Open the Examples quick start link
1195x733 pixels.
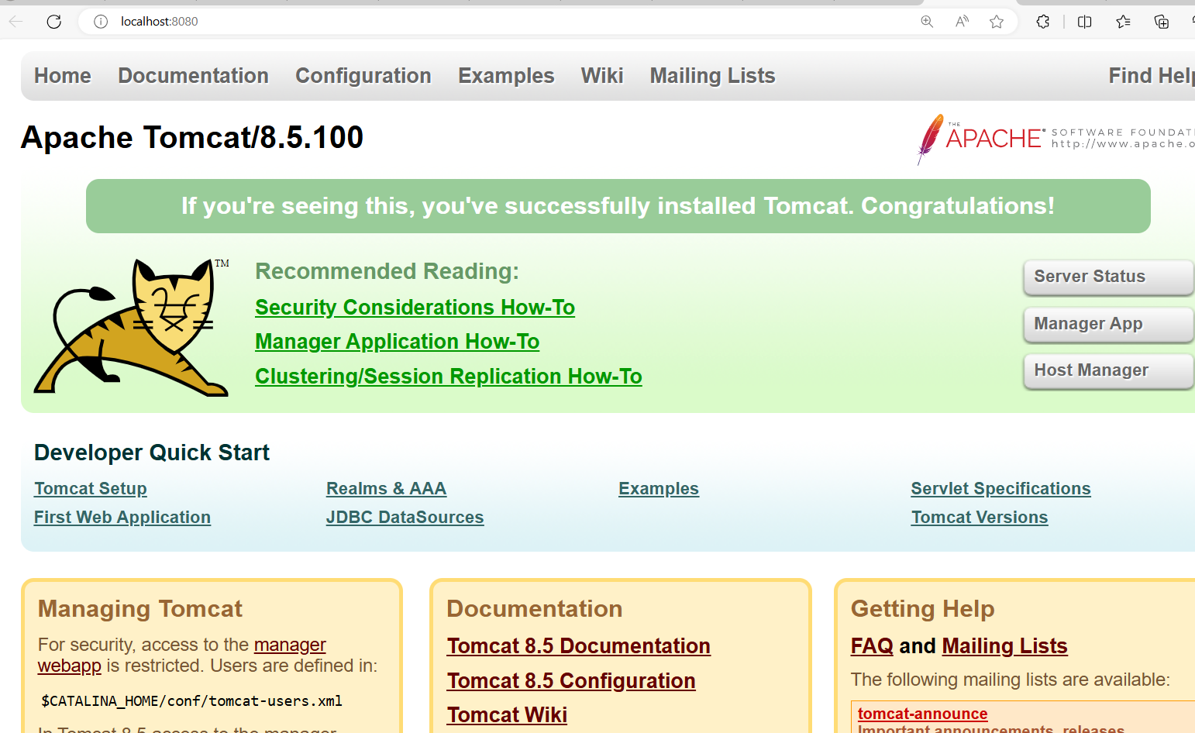659,489
